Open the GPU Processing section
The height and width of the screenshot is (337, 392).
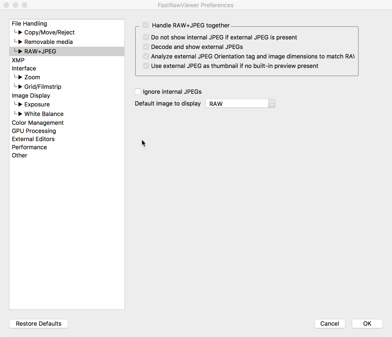[x=34, y=131]
